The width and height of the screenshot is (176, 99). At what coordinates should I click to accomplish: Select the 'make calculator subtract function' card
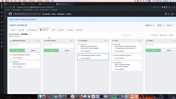(93, 57)
